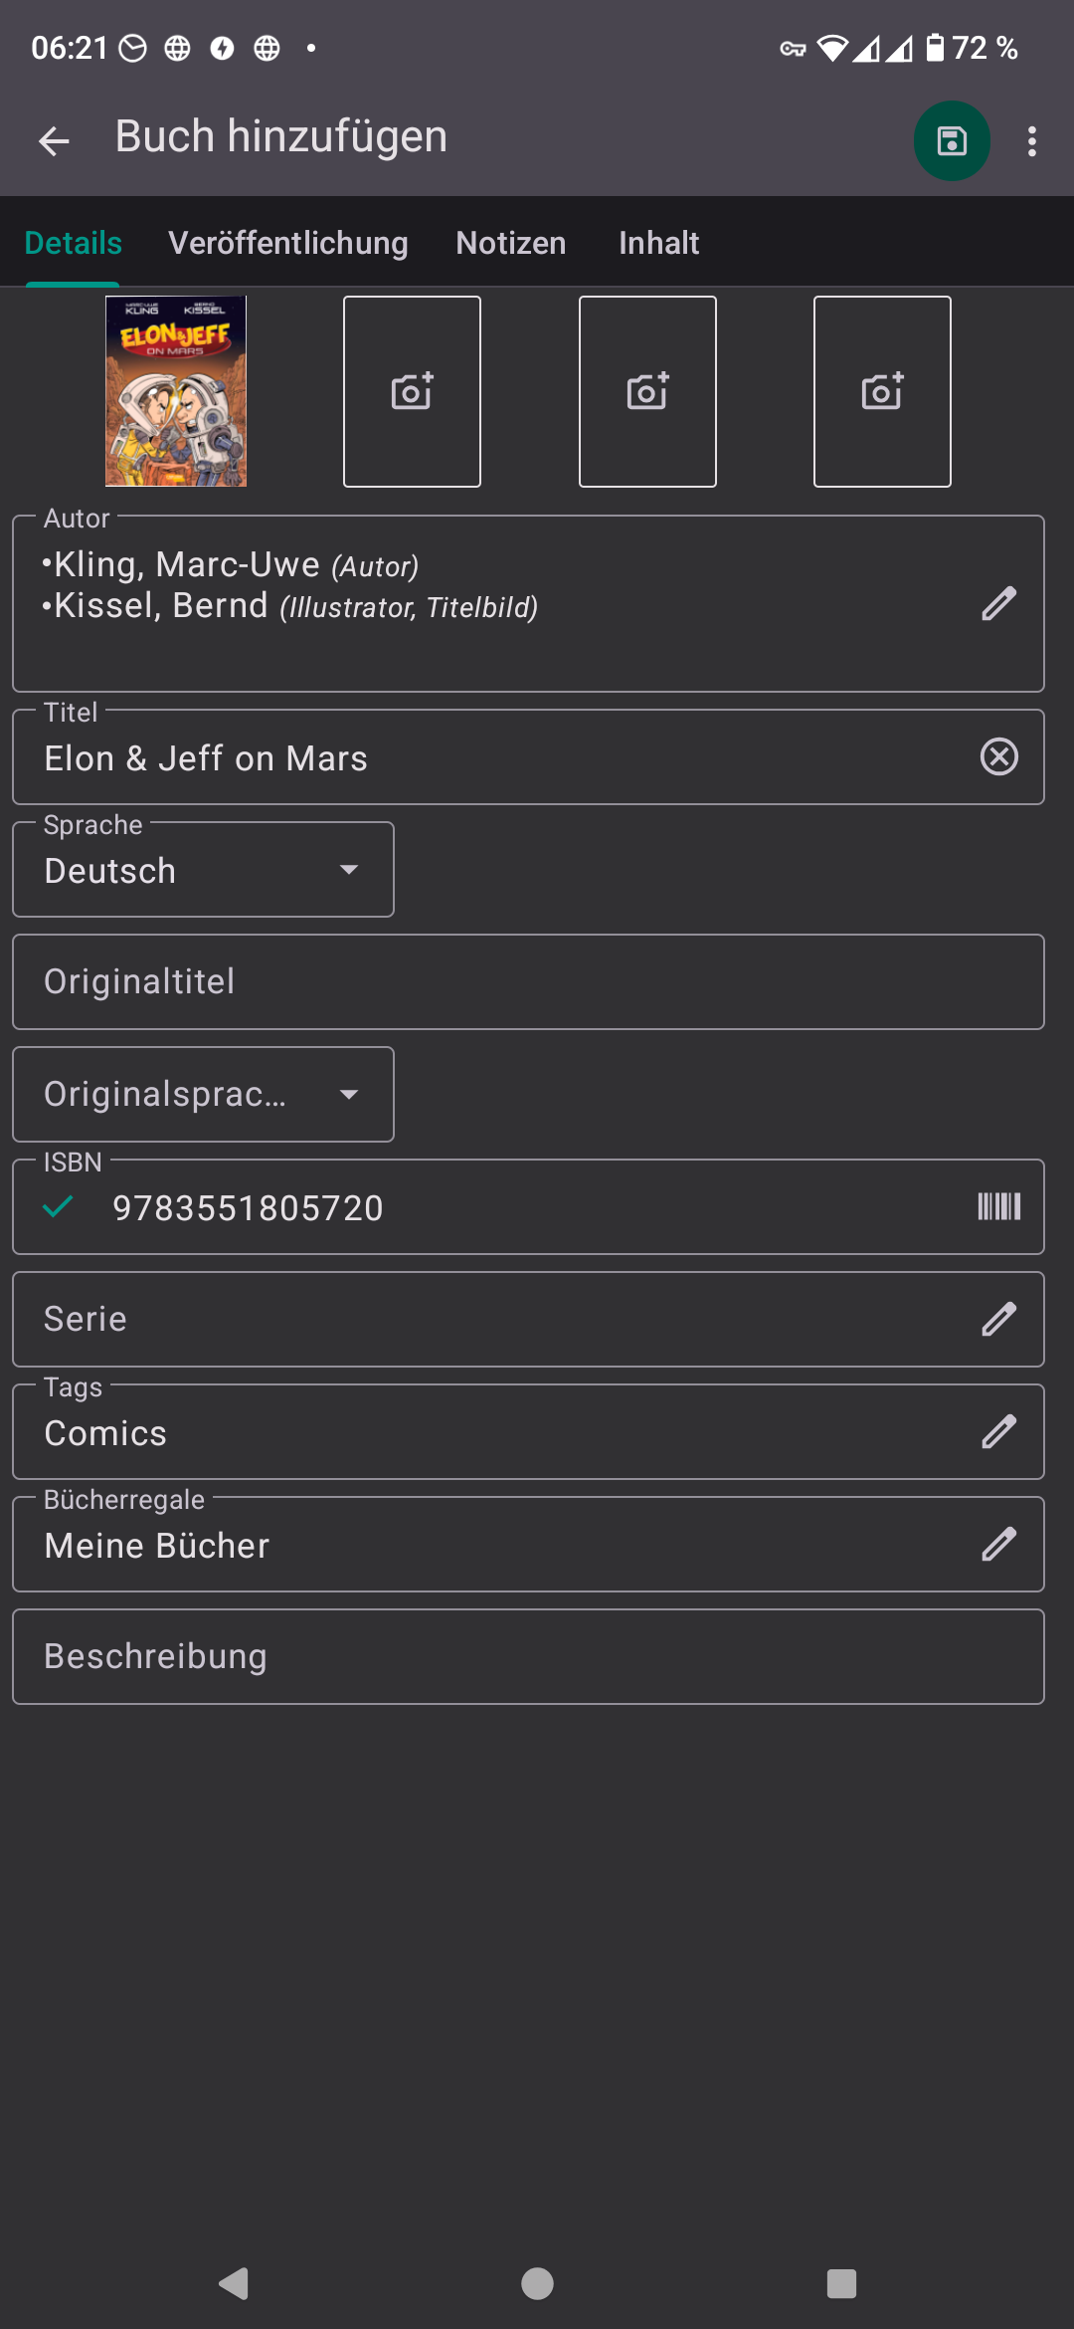Select 'Meine Bücher' bookshelf text
The width and height of the screenshot is (1074, 2329).
tap(157, 1546)
